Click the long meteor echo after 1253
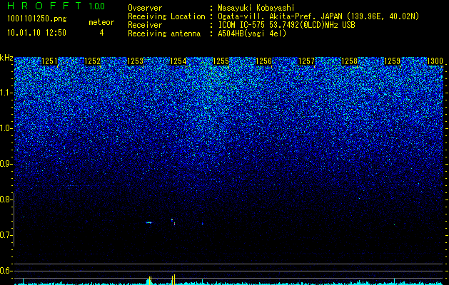The height and width of the screenshot is (285, 449). [149, 222]
